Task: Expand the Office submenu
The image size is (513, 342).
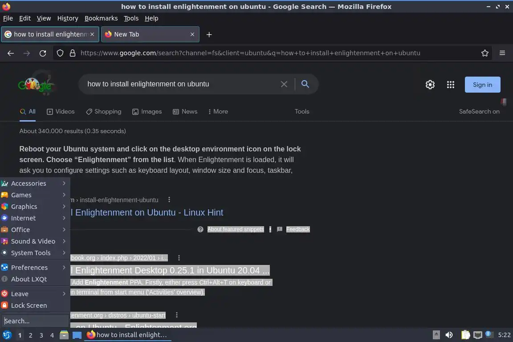Action: pyautogui.click(x=35, y=230)
